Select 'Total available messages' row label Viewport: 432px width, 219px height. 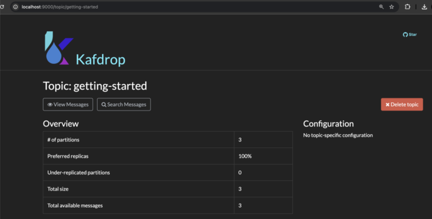[x=75, y=205]
